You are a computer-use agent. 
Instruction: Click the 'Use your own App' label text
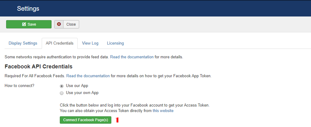82,93
